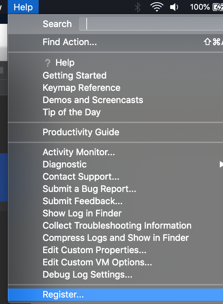
Task: Expand the Diagnostic submenu arrow
Action: click(x=221, y=165)
